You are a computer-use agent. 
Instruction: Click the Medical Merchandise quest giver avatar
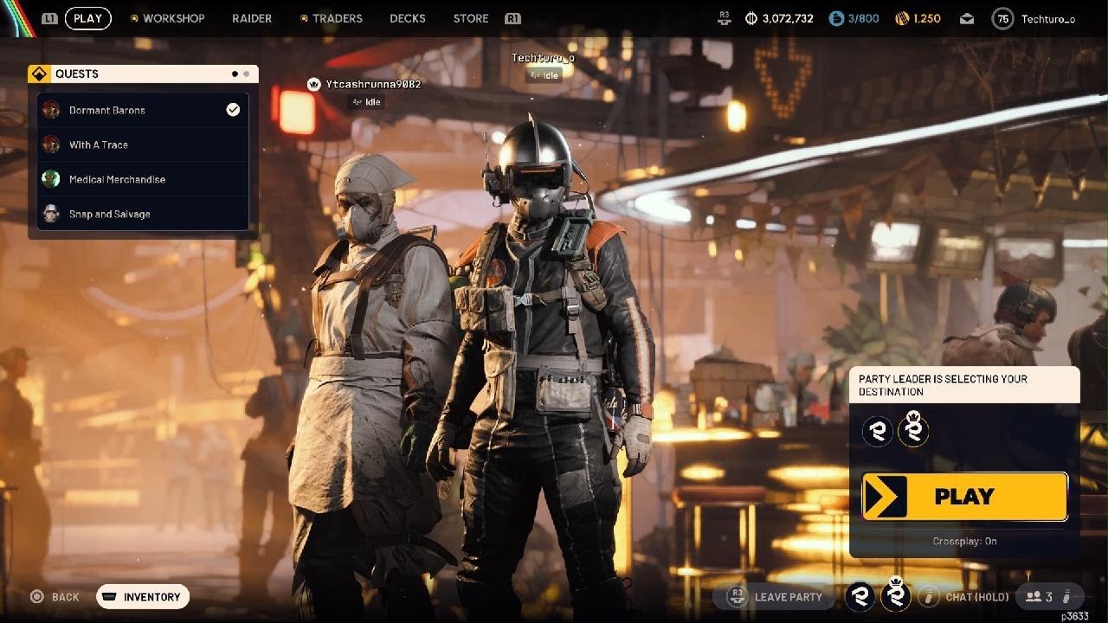click(51, 179)
